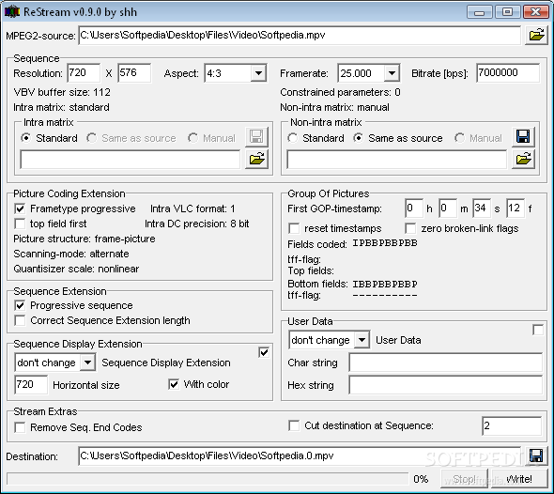Screen dimensions: 554x494
Task: Click Scanning-mode: alternate text
Action: click(71, 254)
